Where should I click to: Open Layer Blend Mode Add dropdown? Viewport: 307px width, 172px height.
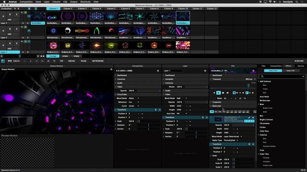click(x=182, y=98)
